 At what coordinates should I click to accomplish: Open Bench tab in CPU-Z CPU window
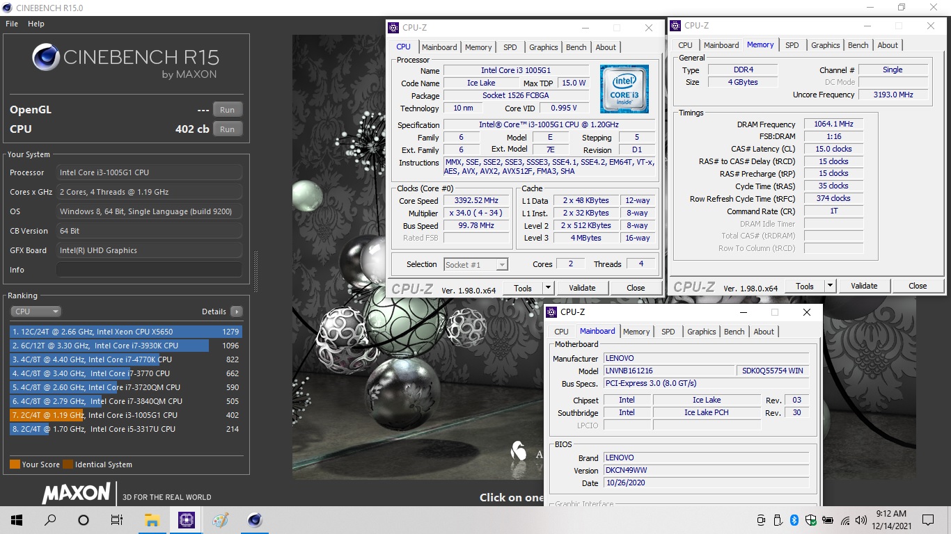[576, 47]
